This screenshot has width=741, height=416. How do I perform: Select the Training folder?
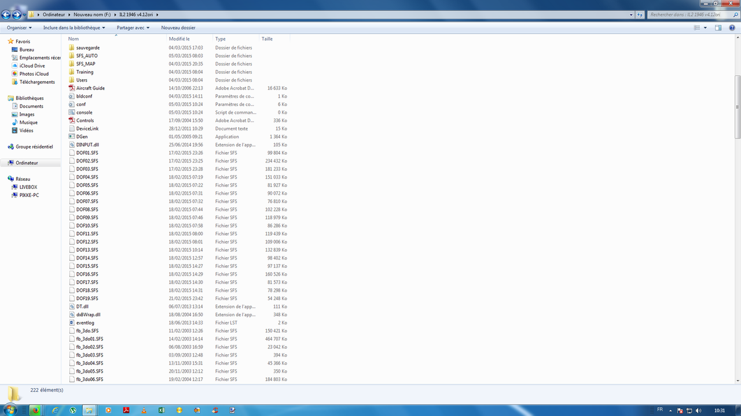point(85,72)
